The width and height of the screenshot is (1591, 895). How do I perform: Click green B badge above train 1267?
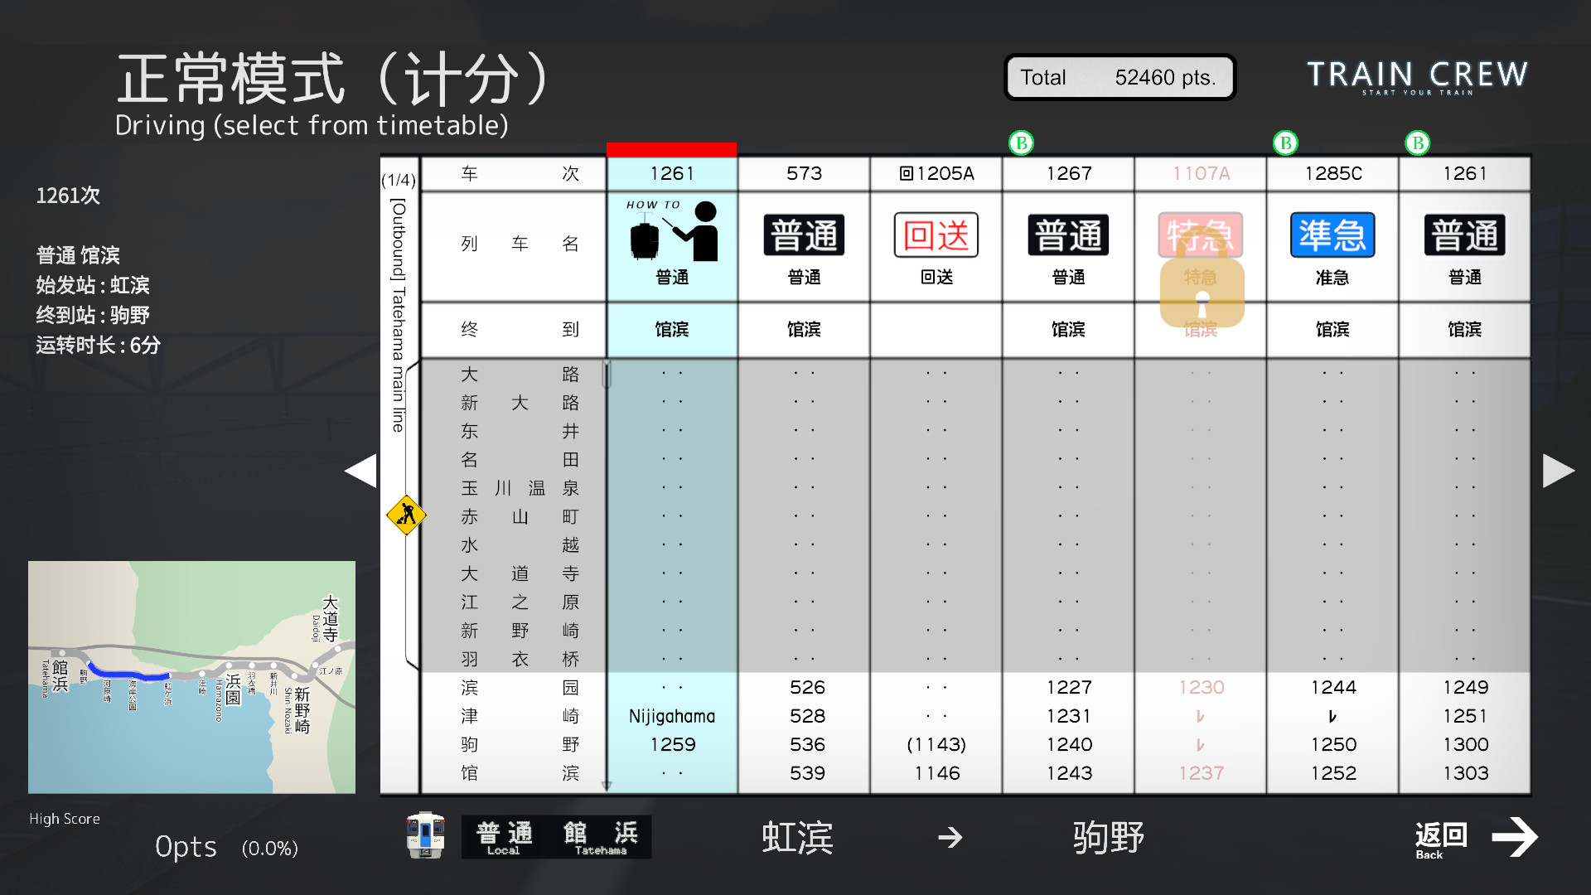pos(1021,143)
